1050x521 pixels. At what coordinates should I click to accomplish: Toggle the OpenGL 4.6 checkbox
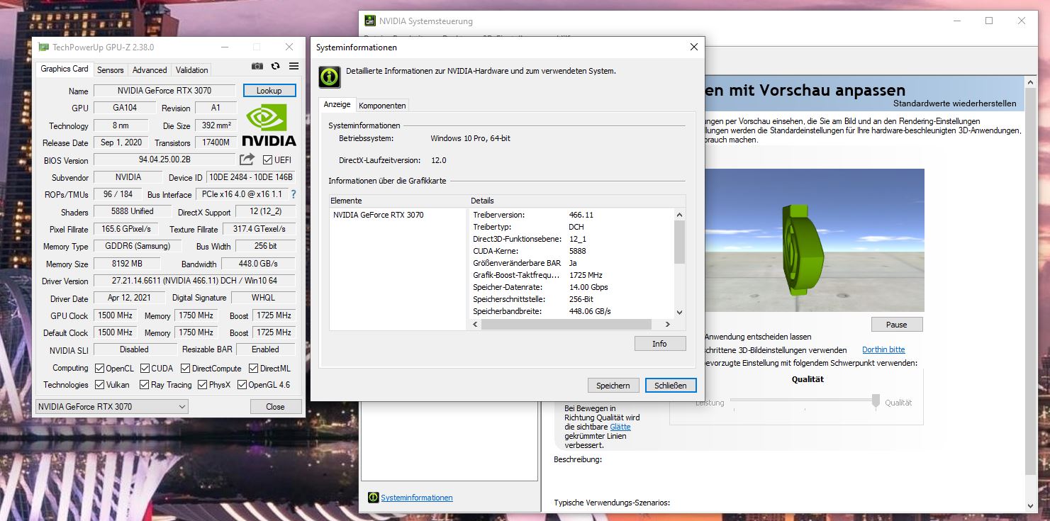pos(242,384)
